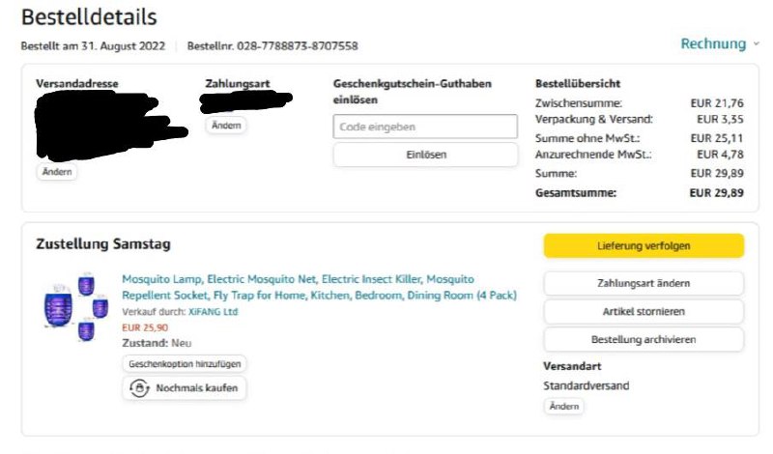Click Ändern under Zahlungsart

225,126
